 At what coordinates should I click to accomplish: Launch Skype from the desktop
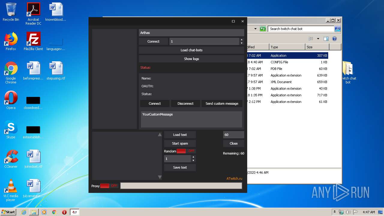click(x=11, y=130)
